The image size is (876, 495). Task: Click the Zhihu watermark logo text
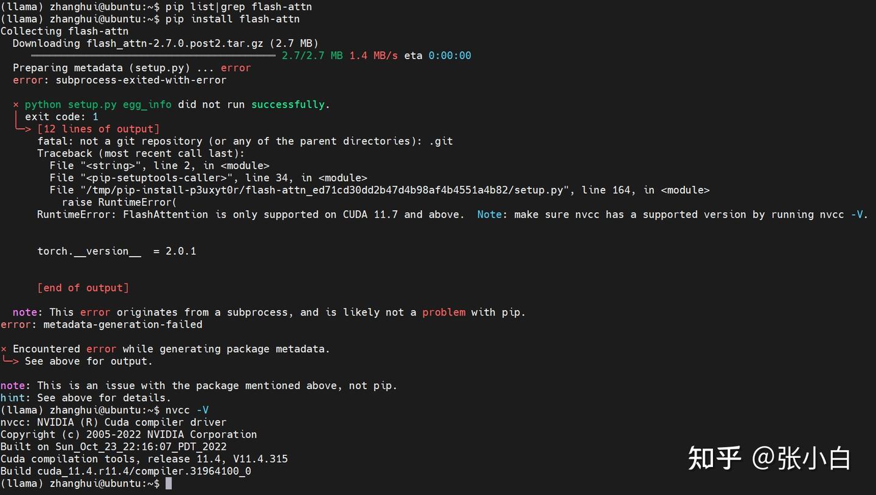[x=715, y=458]
